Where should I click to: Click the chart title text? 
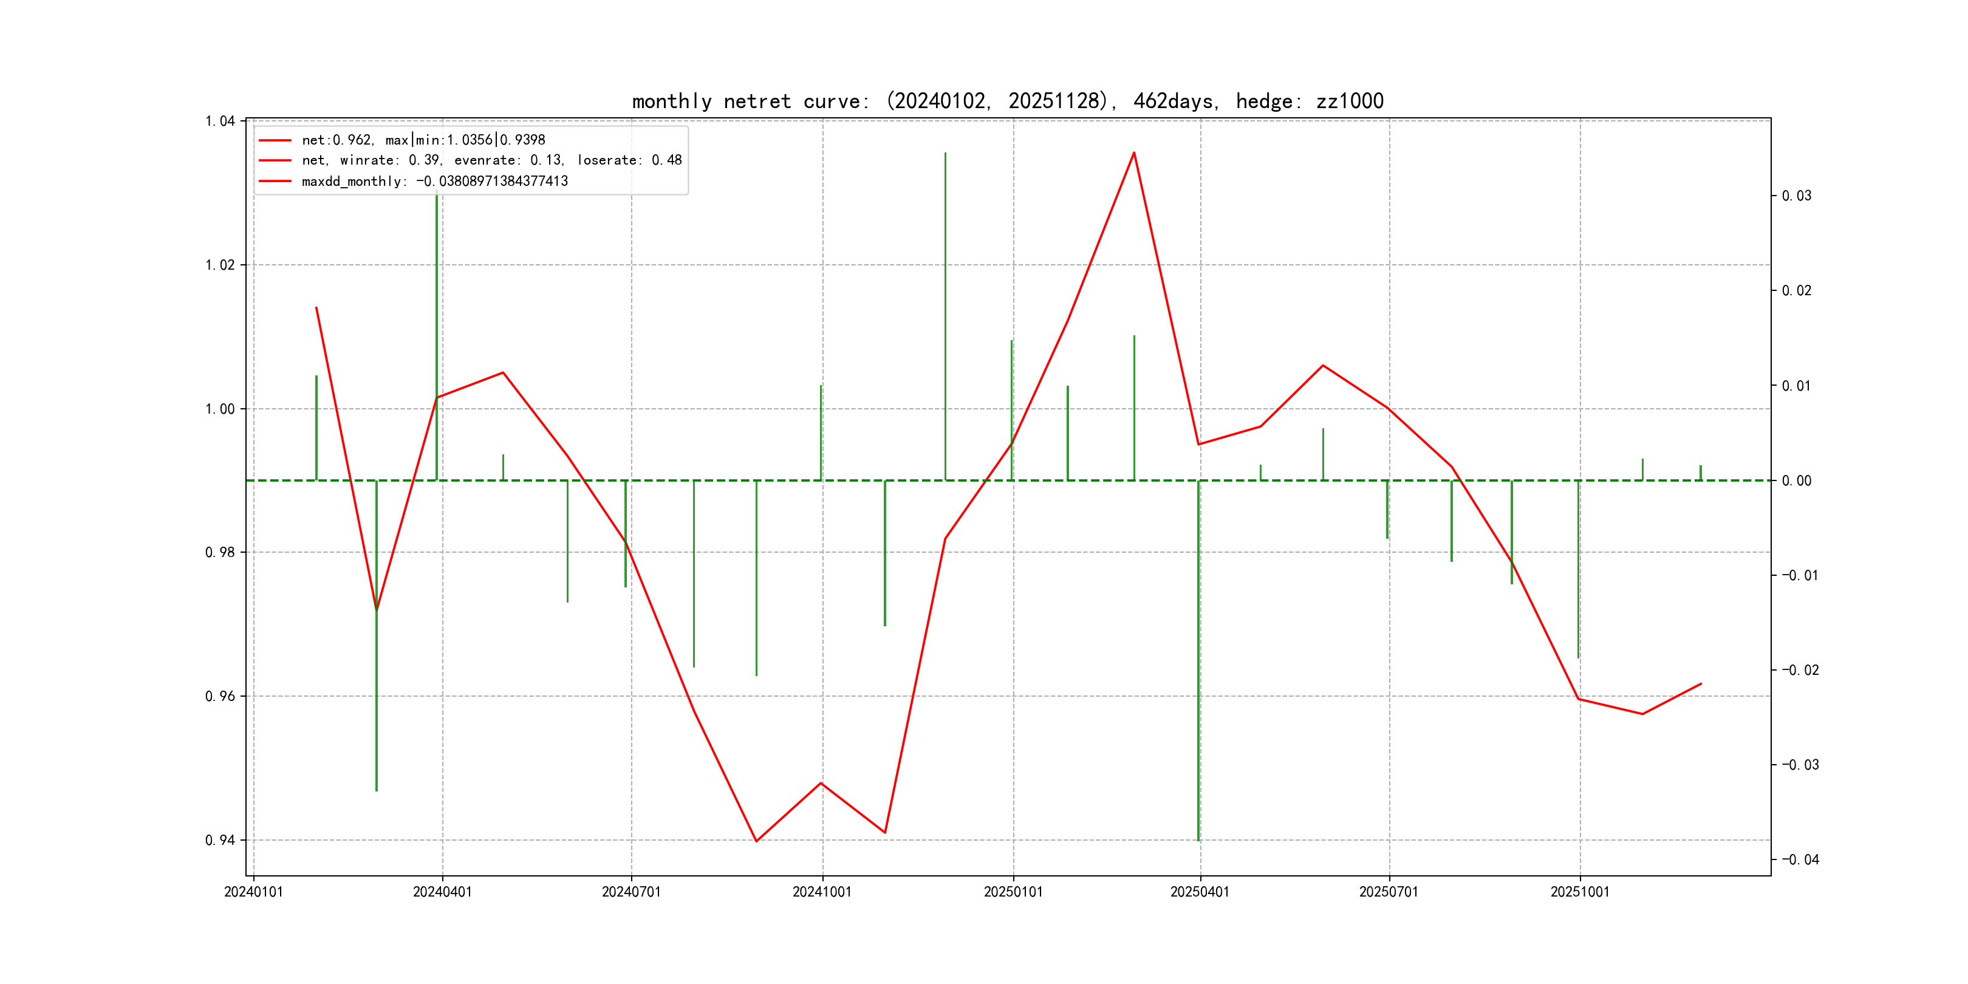(1007, 101)
